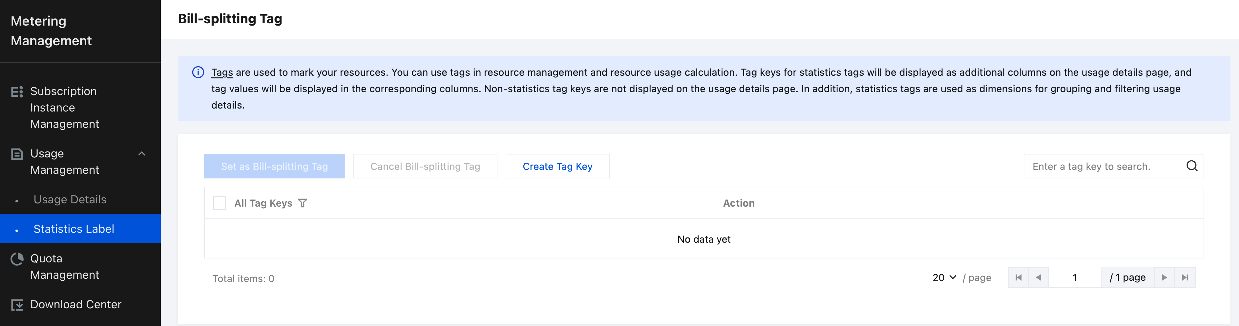Go to the previous page
Viewport: 1239px width, 326px height.
(1039, 277)
